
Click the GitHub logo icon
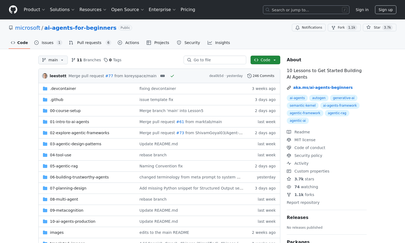tap(13, 10)
